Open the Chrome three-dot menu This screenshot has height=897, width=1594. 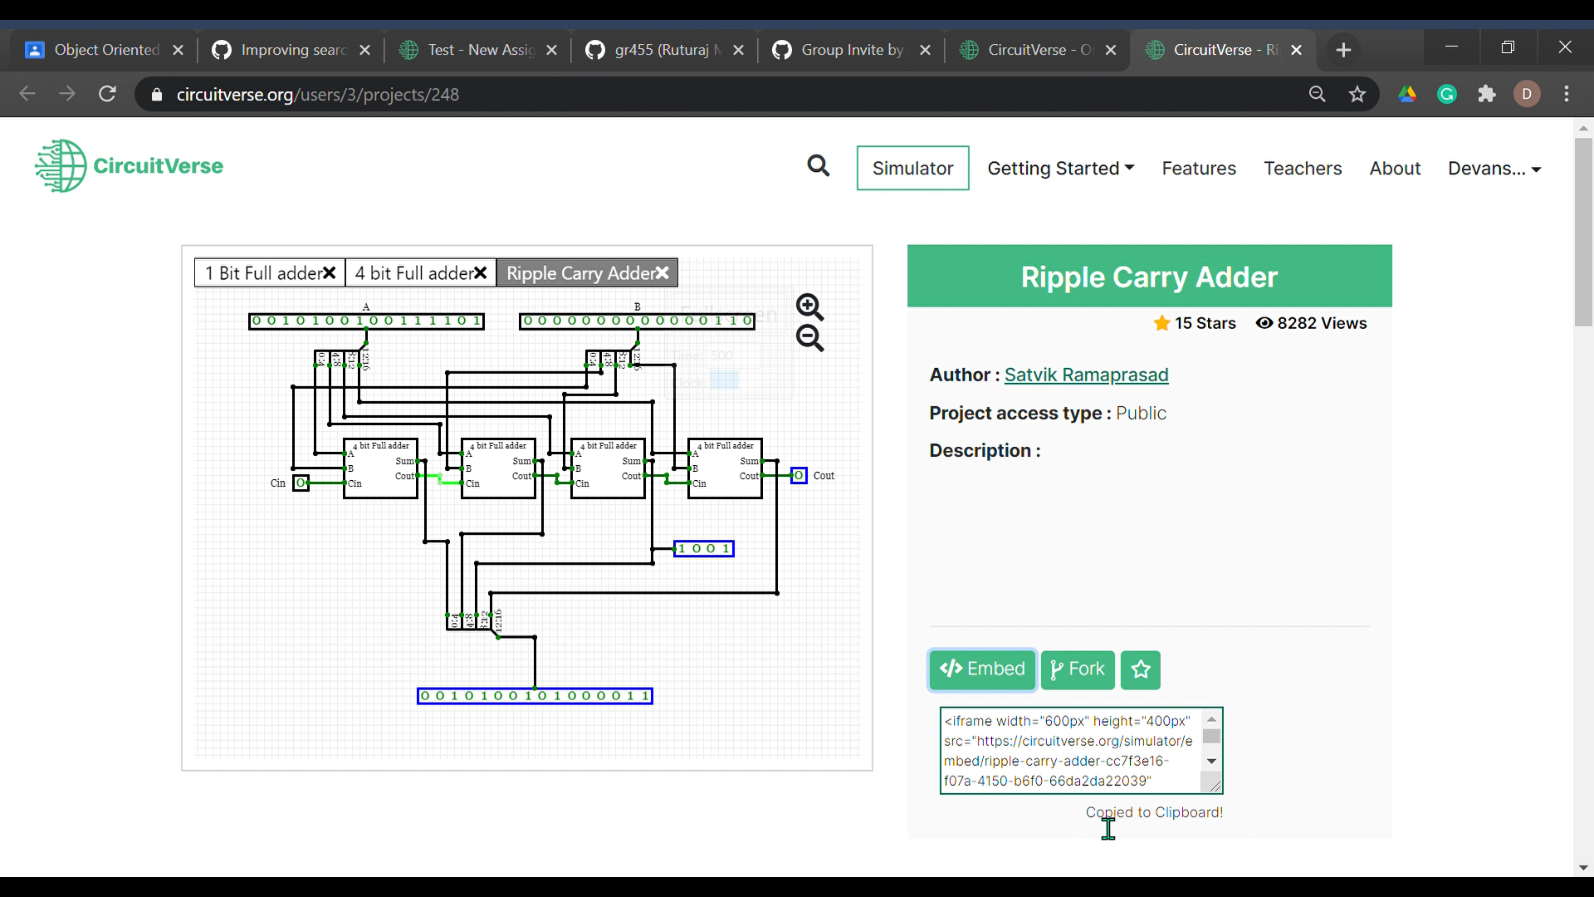pyautogui.click(x=1567, y=94)
